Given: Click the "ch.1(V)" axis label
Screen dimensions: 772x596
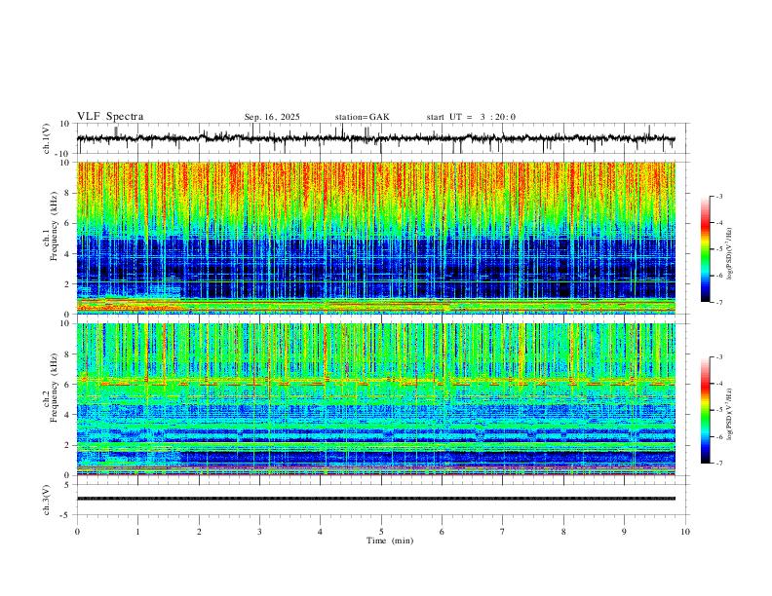Looking at the screenshot, I should pyautogui.click(x=47, y=138).
